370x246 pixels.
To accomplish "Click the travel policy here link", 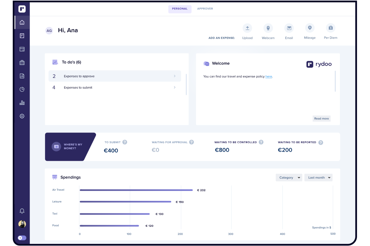I will [268, 77].
